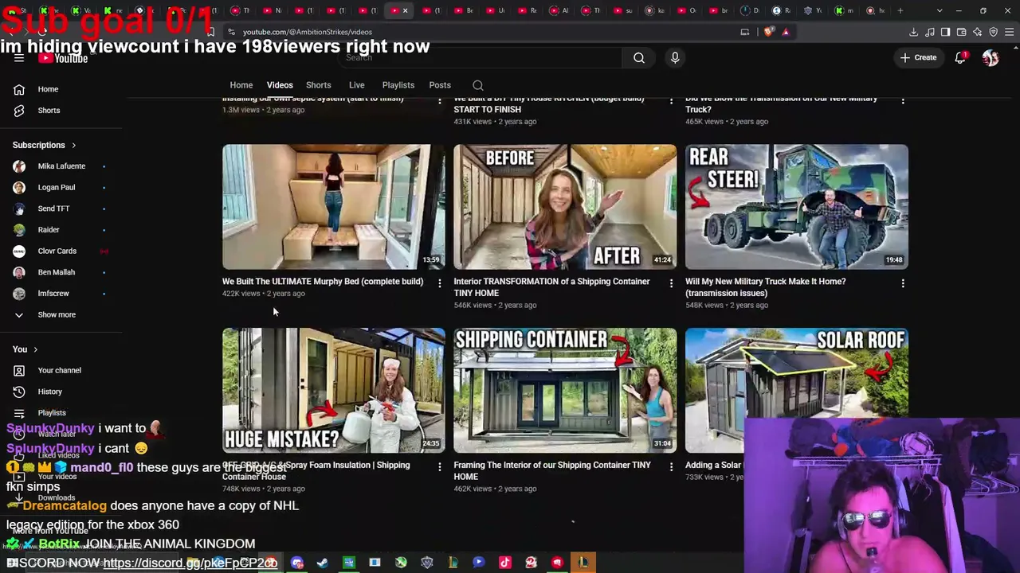Switch to the channel Home tab

click(241, 85)
